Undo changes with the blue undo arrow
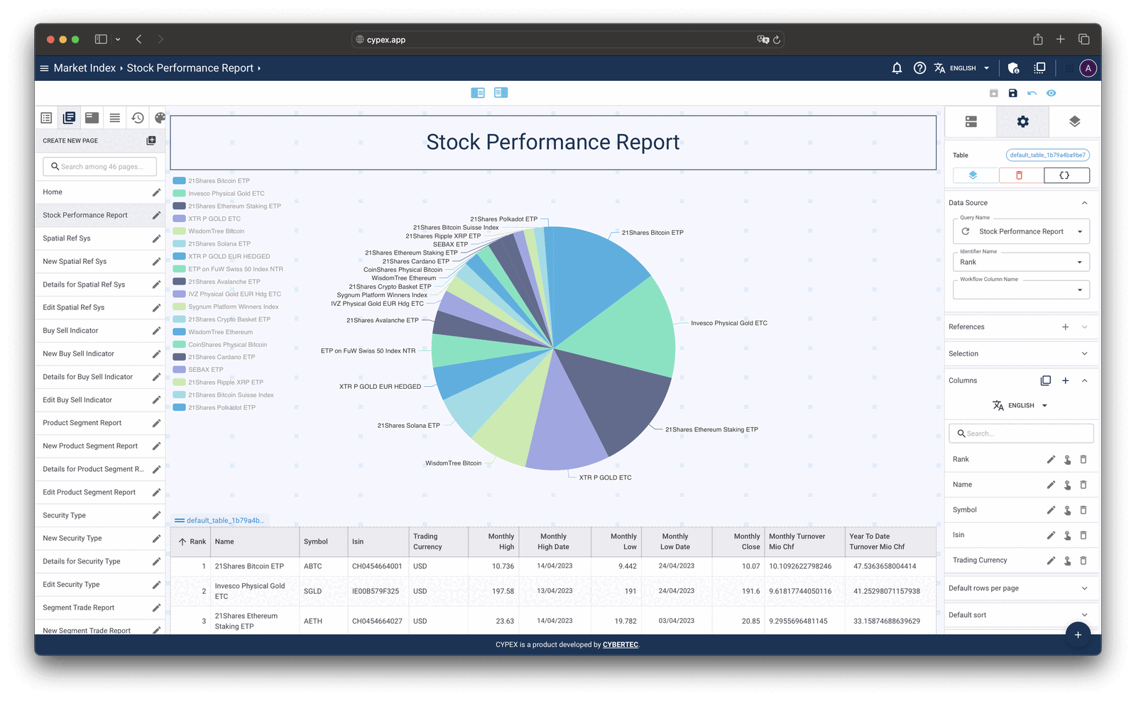The image size is (1136, 701). (x=1032, y=93)
